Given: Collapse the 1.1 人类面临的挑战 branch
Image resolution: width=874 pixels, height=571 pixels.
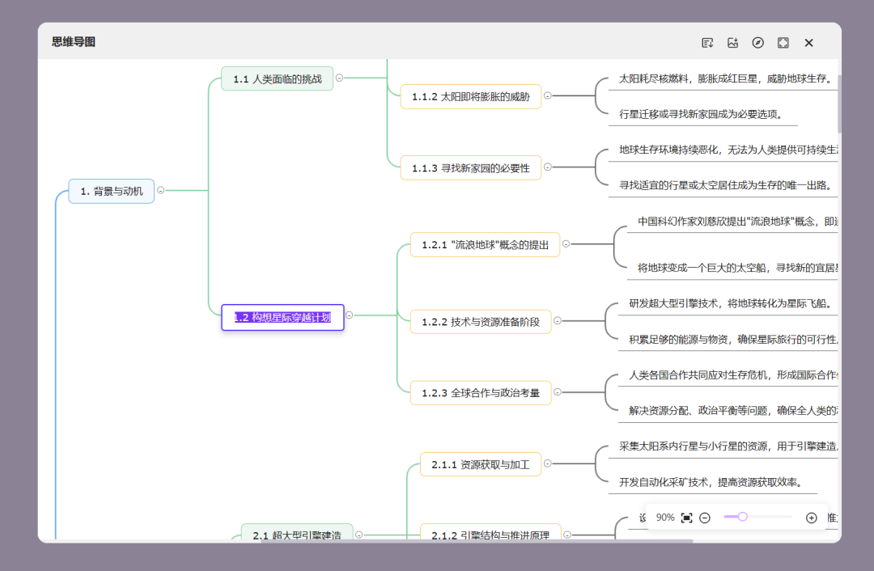Looking at the screenshot, I should (339, 78).
